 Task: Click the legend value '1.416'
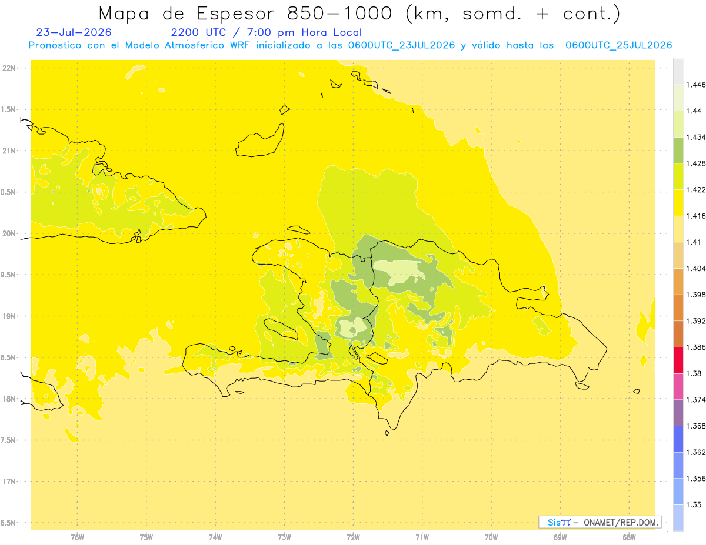[695, 216]
